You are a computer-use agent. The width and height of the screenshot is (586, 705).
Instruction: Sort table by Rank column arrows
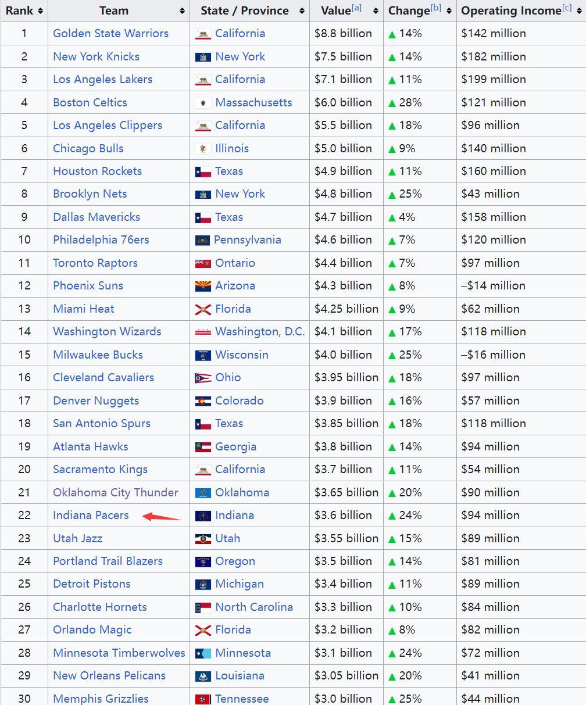point(40,11)
